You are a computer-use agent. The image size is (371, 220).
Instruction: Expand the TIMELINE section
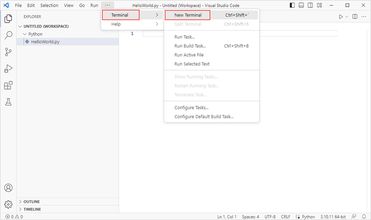pyautogui.click(x=67, y=209)
